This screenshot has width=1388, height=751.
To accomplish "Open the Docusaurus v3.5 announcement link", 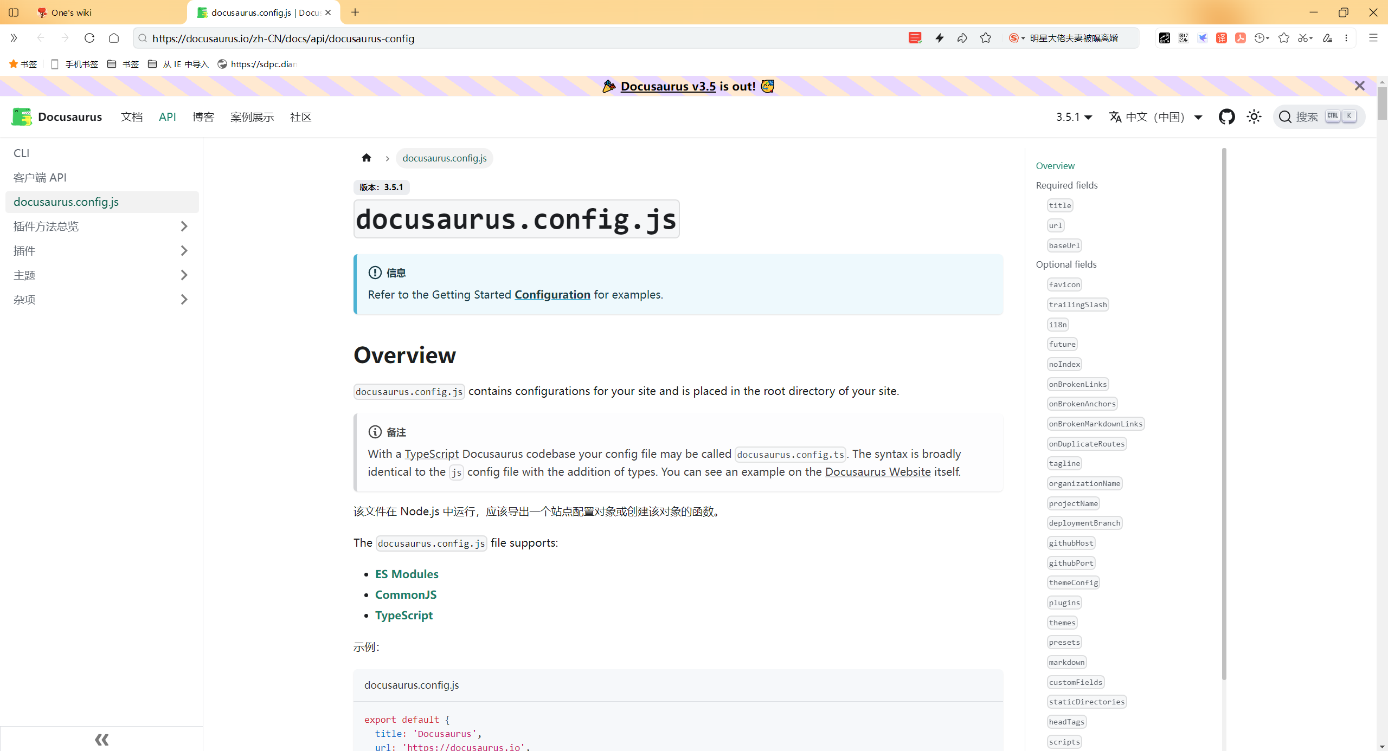I will tap(668, 86).
